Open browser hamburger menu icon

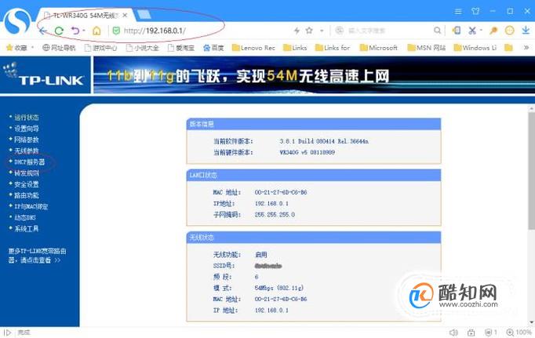458,12
